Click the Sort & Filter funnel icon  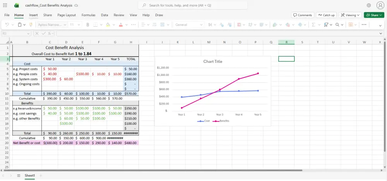click(326, 25)
